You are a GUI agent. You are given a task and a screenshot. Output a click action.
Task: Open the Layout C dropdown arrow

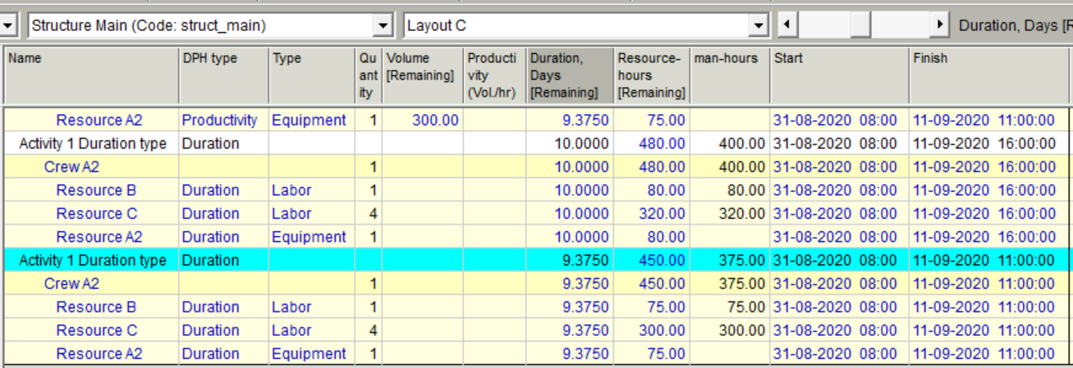(759, 25)
